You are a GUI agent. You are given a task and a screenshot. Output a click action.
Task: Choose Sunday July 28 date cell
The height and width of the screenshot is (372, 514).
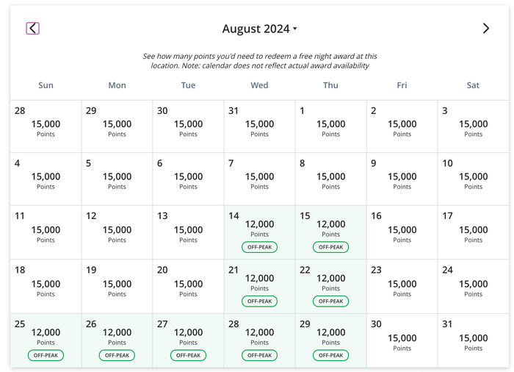(x=46, y=126)
